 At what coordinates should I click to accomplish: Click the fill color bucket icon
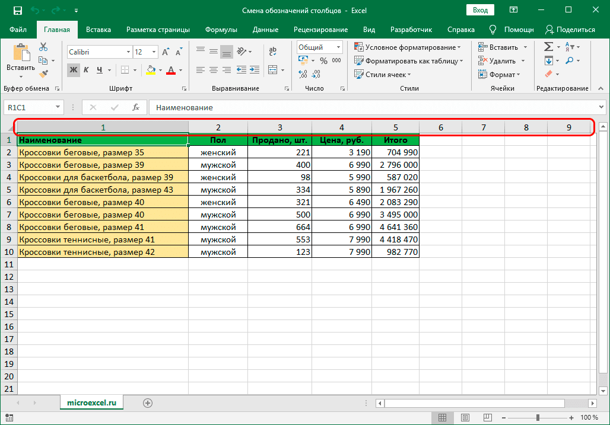click(151, 70)
